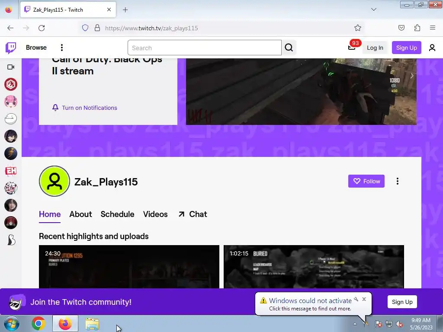
Task: Advance the stream carousel with right chevron
Action: 412,76
